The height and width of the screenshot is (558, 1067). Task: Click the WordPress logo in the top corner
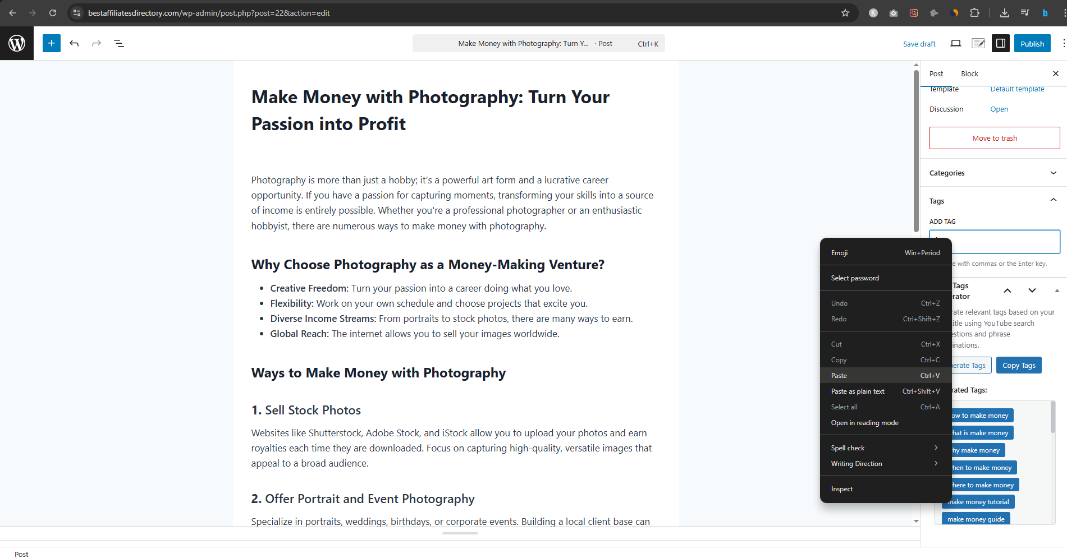[x=17, y=43]
